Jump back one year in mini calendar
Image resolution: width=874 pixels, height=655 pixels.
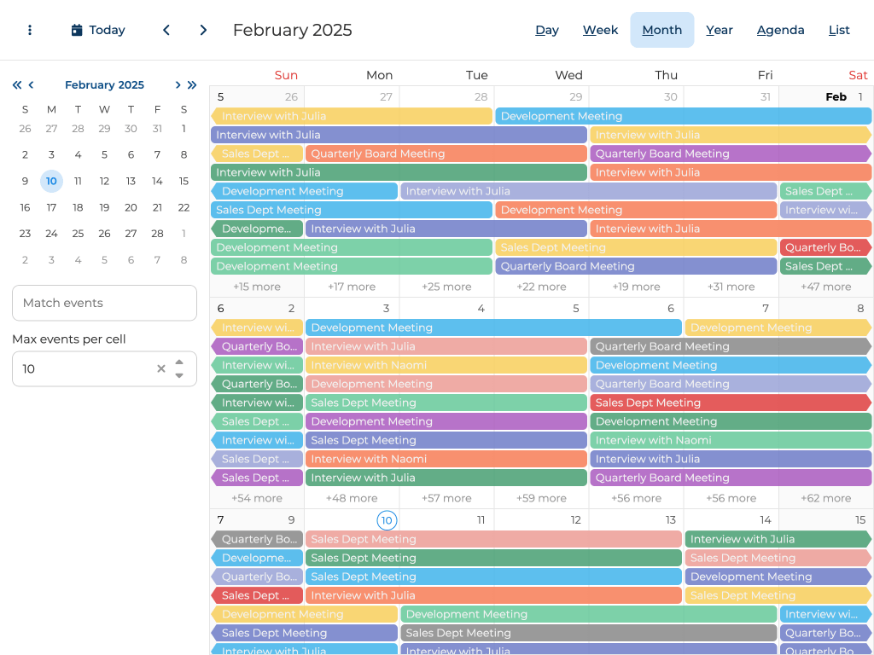coord(16,85)
